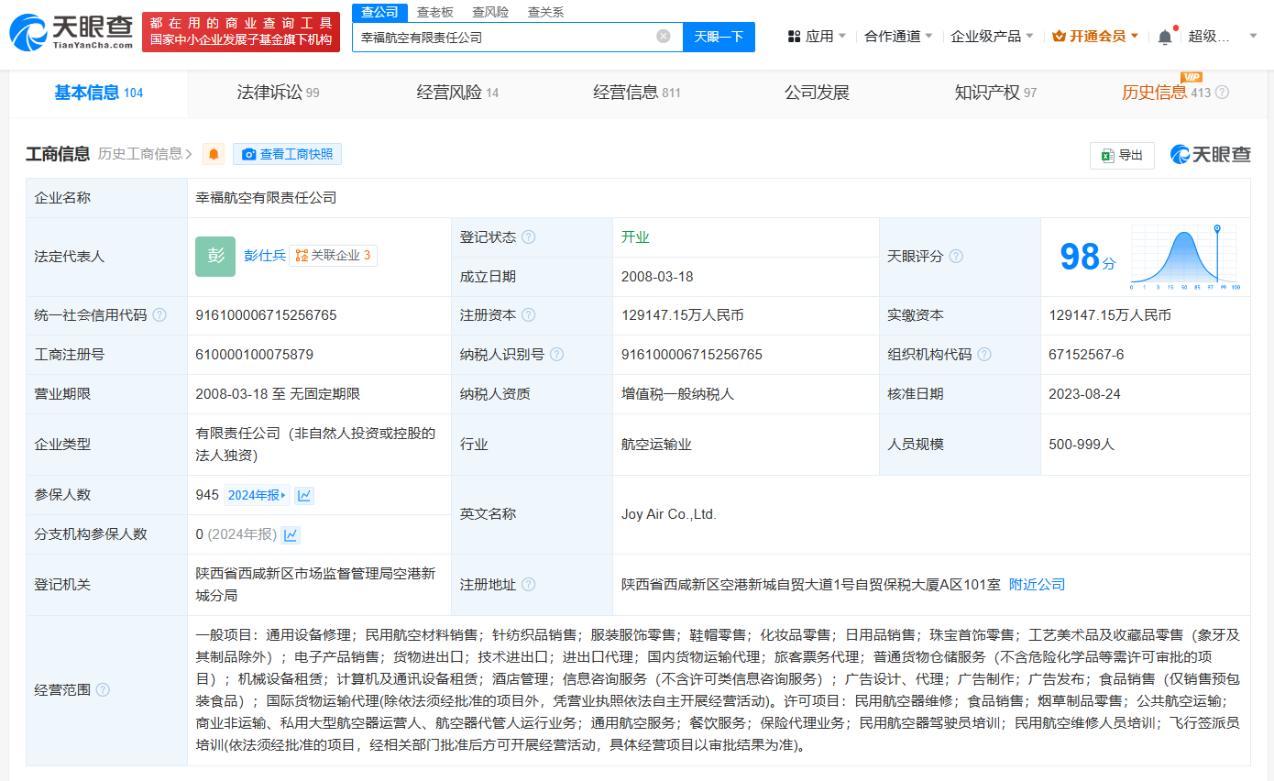Click help icon beside 统一社会信用代码
Image resolution: width=1274 pixels, height=781 pixels.
coord(159,315)
